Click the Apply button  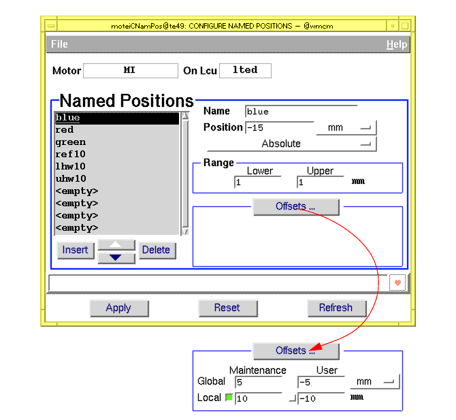(x=119, y=308)
